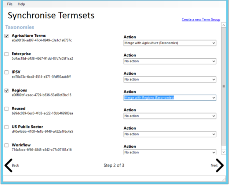Uncheck the Agriculture Terms checkbox
The width and height of the screenshot is (229, 185).
click(6, 36)
